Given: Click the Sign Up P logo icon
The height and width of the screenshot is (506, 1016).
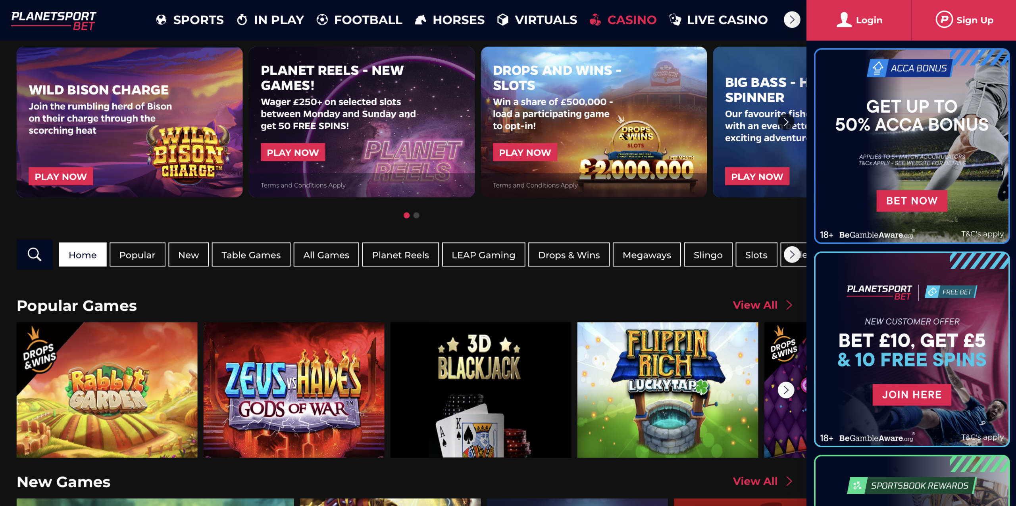Looking at the screenshot, I should pos(944,19).
